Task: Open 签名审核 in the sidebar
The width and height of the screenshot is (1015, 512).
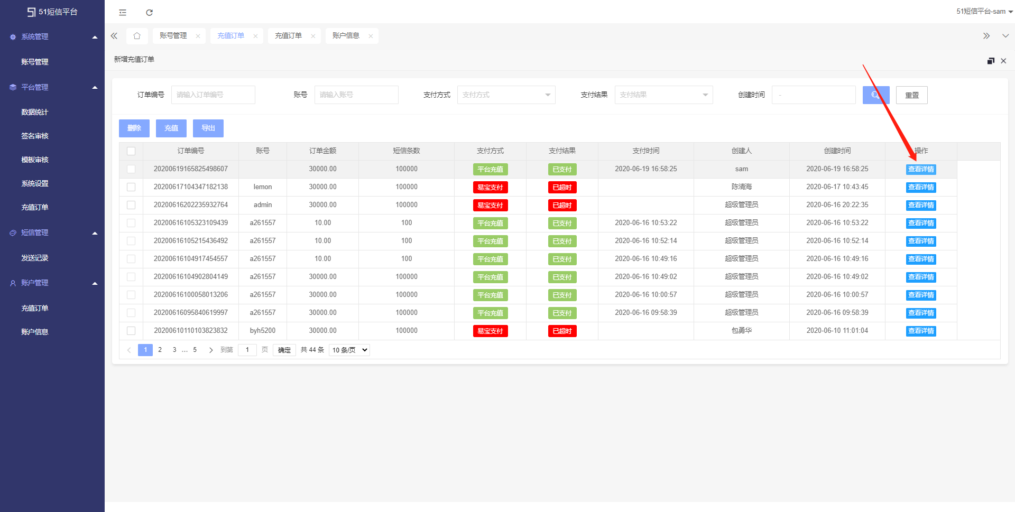Action: click(35, 136)
